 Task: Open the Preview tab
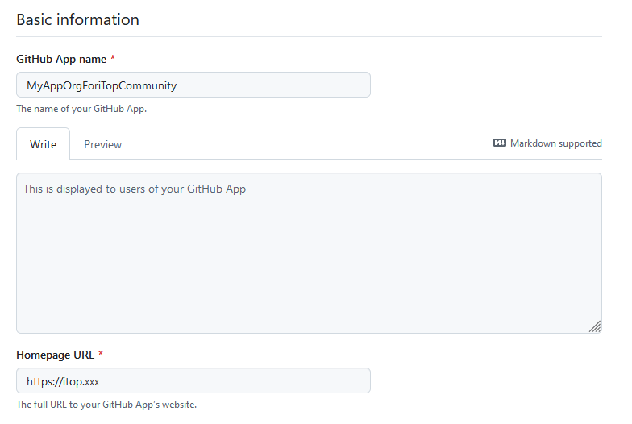(x=102, y=144)
